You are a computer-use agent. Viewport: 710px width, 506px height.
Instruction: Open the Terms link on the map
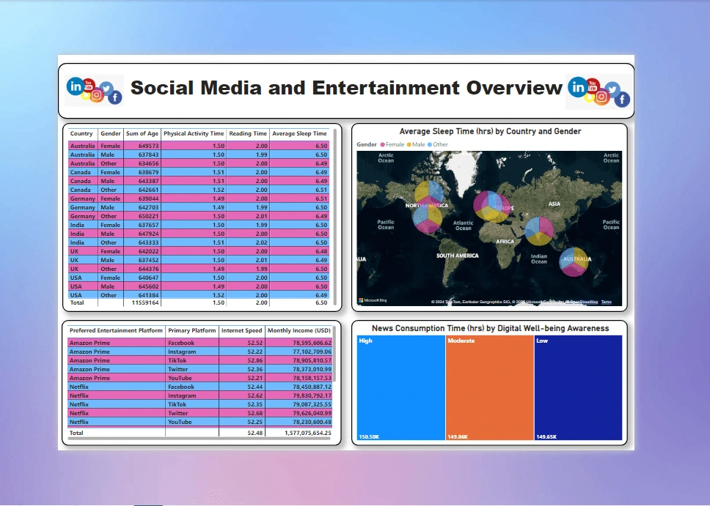[x=607, y=302]
